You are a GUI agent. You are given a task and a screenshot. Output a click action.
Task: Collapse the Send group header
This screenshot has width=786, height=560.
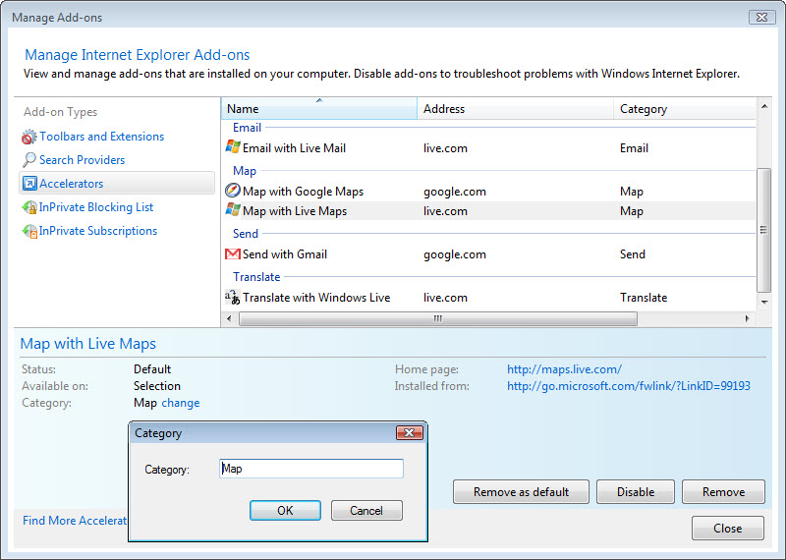246,234
